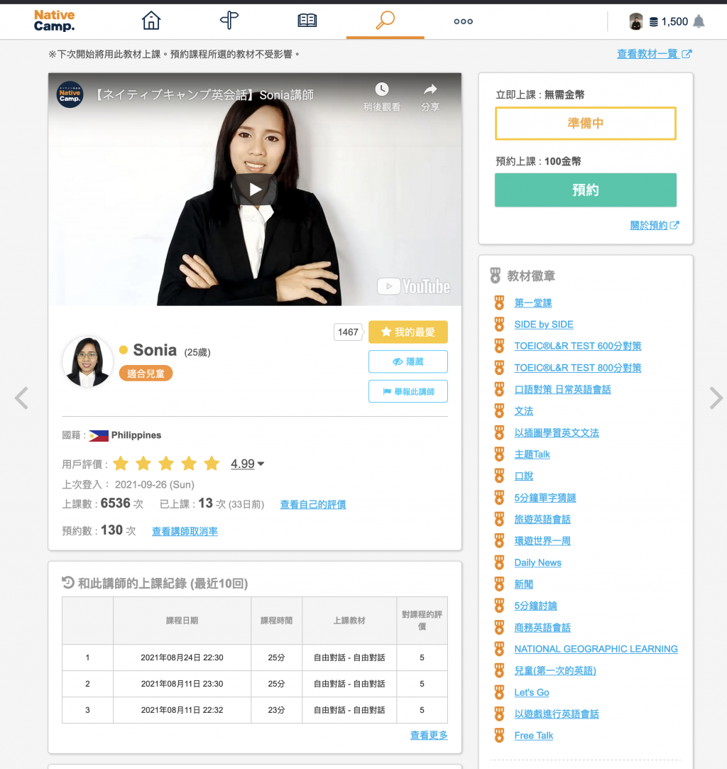
Task: Open 口語對策 日常英語會話 link
Action: (562, 389)
